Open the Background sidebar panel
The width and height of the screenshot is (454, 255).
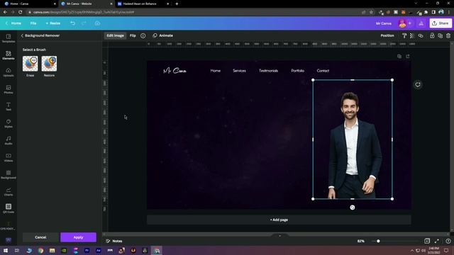point(9,175)
